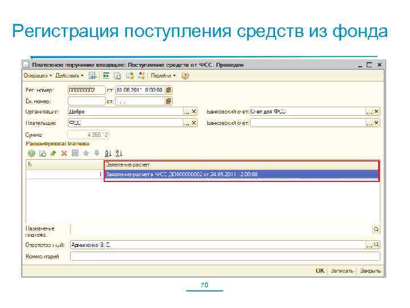Open selection for empty payer bank account

(x=369, y=123)
